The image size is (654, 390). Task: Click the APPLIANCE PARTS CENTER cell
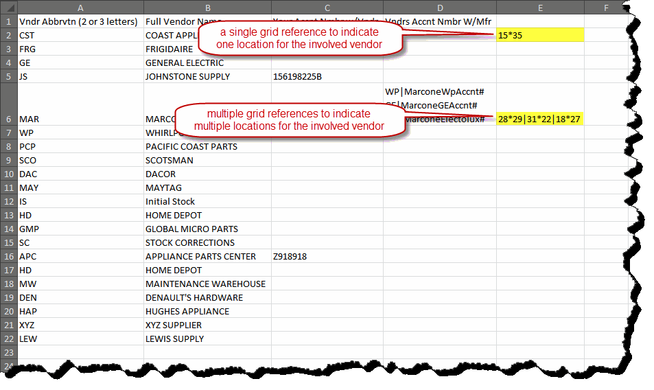pyautogui.click(x=207, y=257)
